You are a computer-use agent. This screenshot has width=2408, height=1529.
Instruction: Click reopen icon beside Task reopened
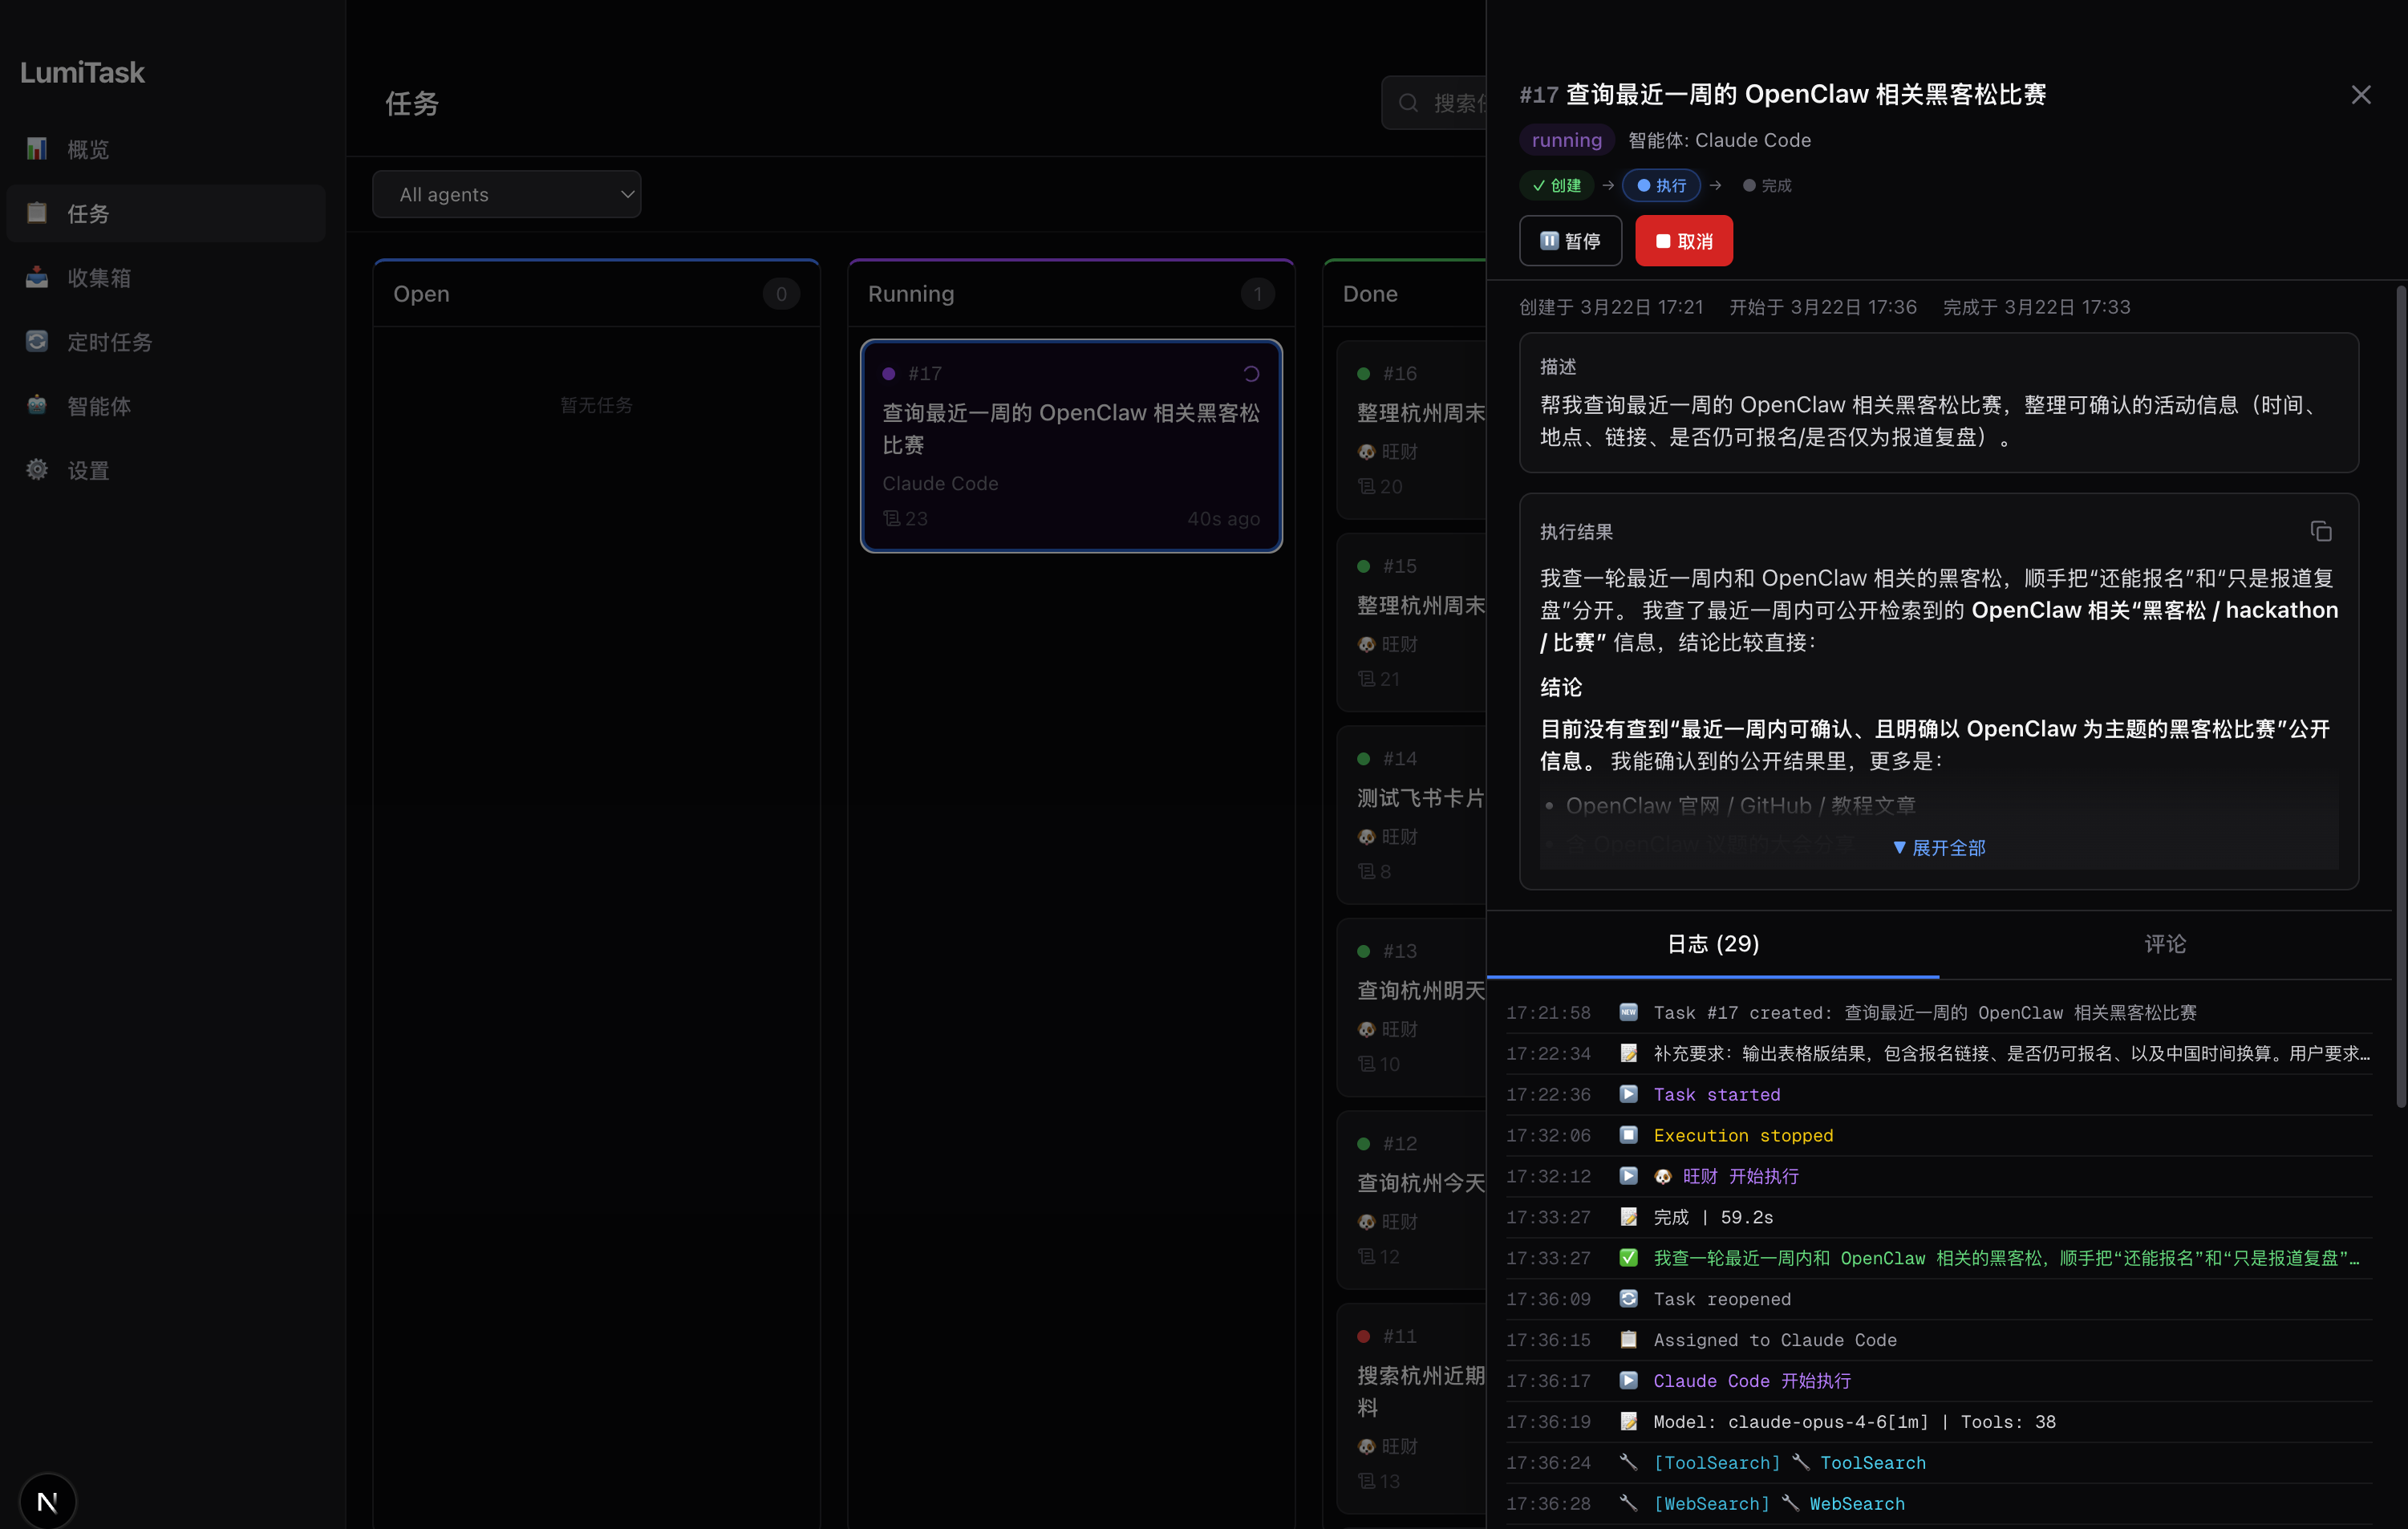1628,1298
